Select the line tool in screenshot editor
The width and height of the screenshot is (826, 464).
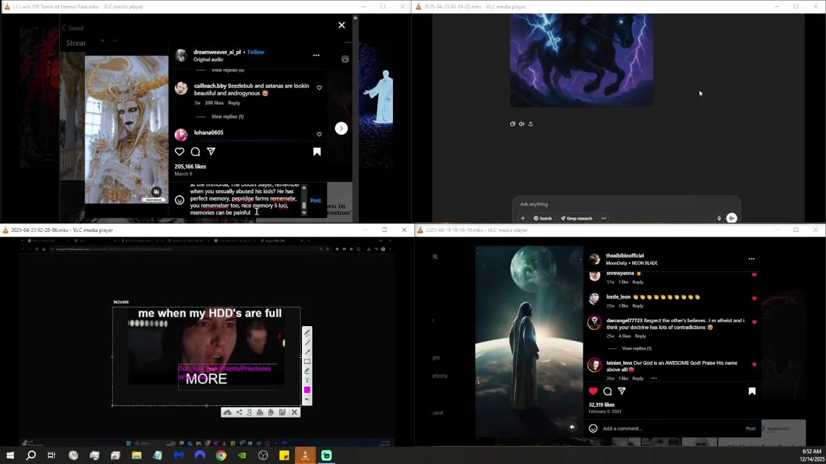coord(307,342)
